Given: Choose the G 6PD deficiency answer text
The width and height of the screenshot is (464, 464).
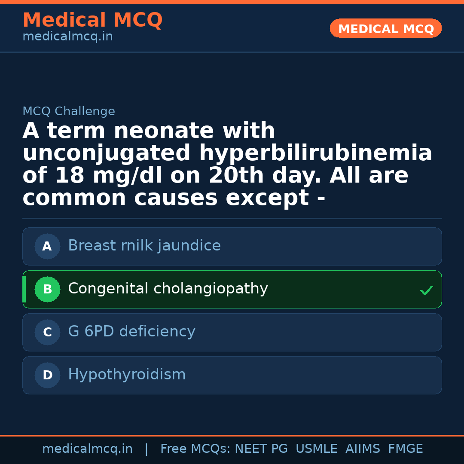Looking at the screenshot, I should click(131, 332).
